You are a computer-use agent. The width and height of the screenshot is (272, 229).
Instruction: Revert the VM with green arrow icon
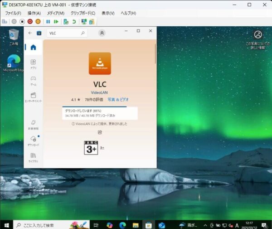(x=74, y=21)
